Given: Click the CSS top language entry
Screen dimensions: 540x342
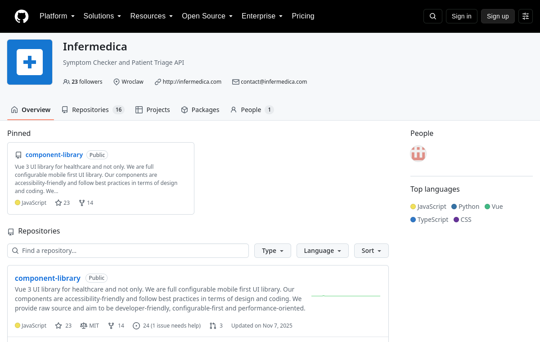Looking at the screenshot, I should point(463,220).
